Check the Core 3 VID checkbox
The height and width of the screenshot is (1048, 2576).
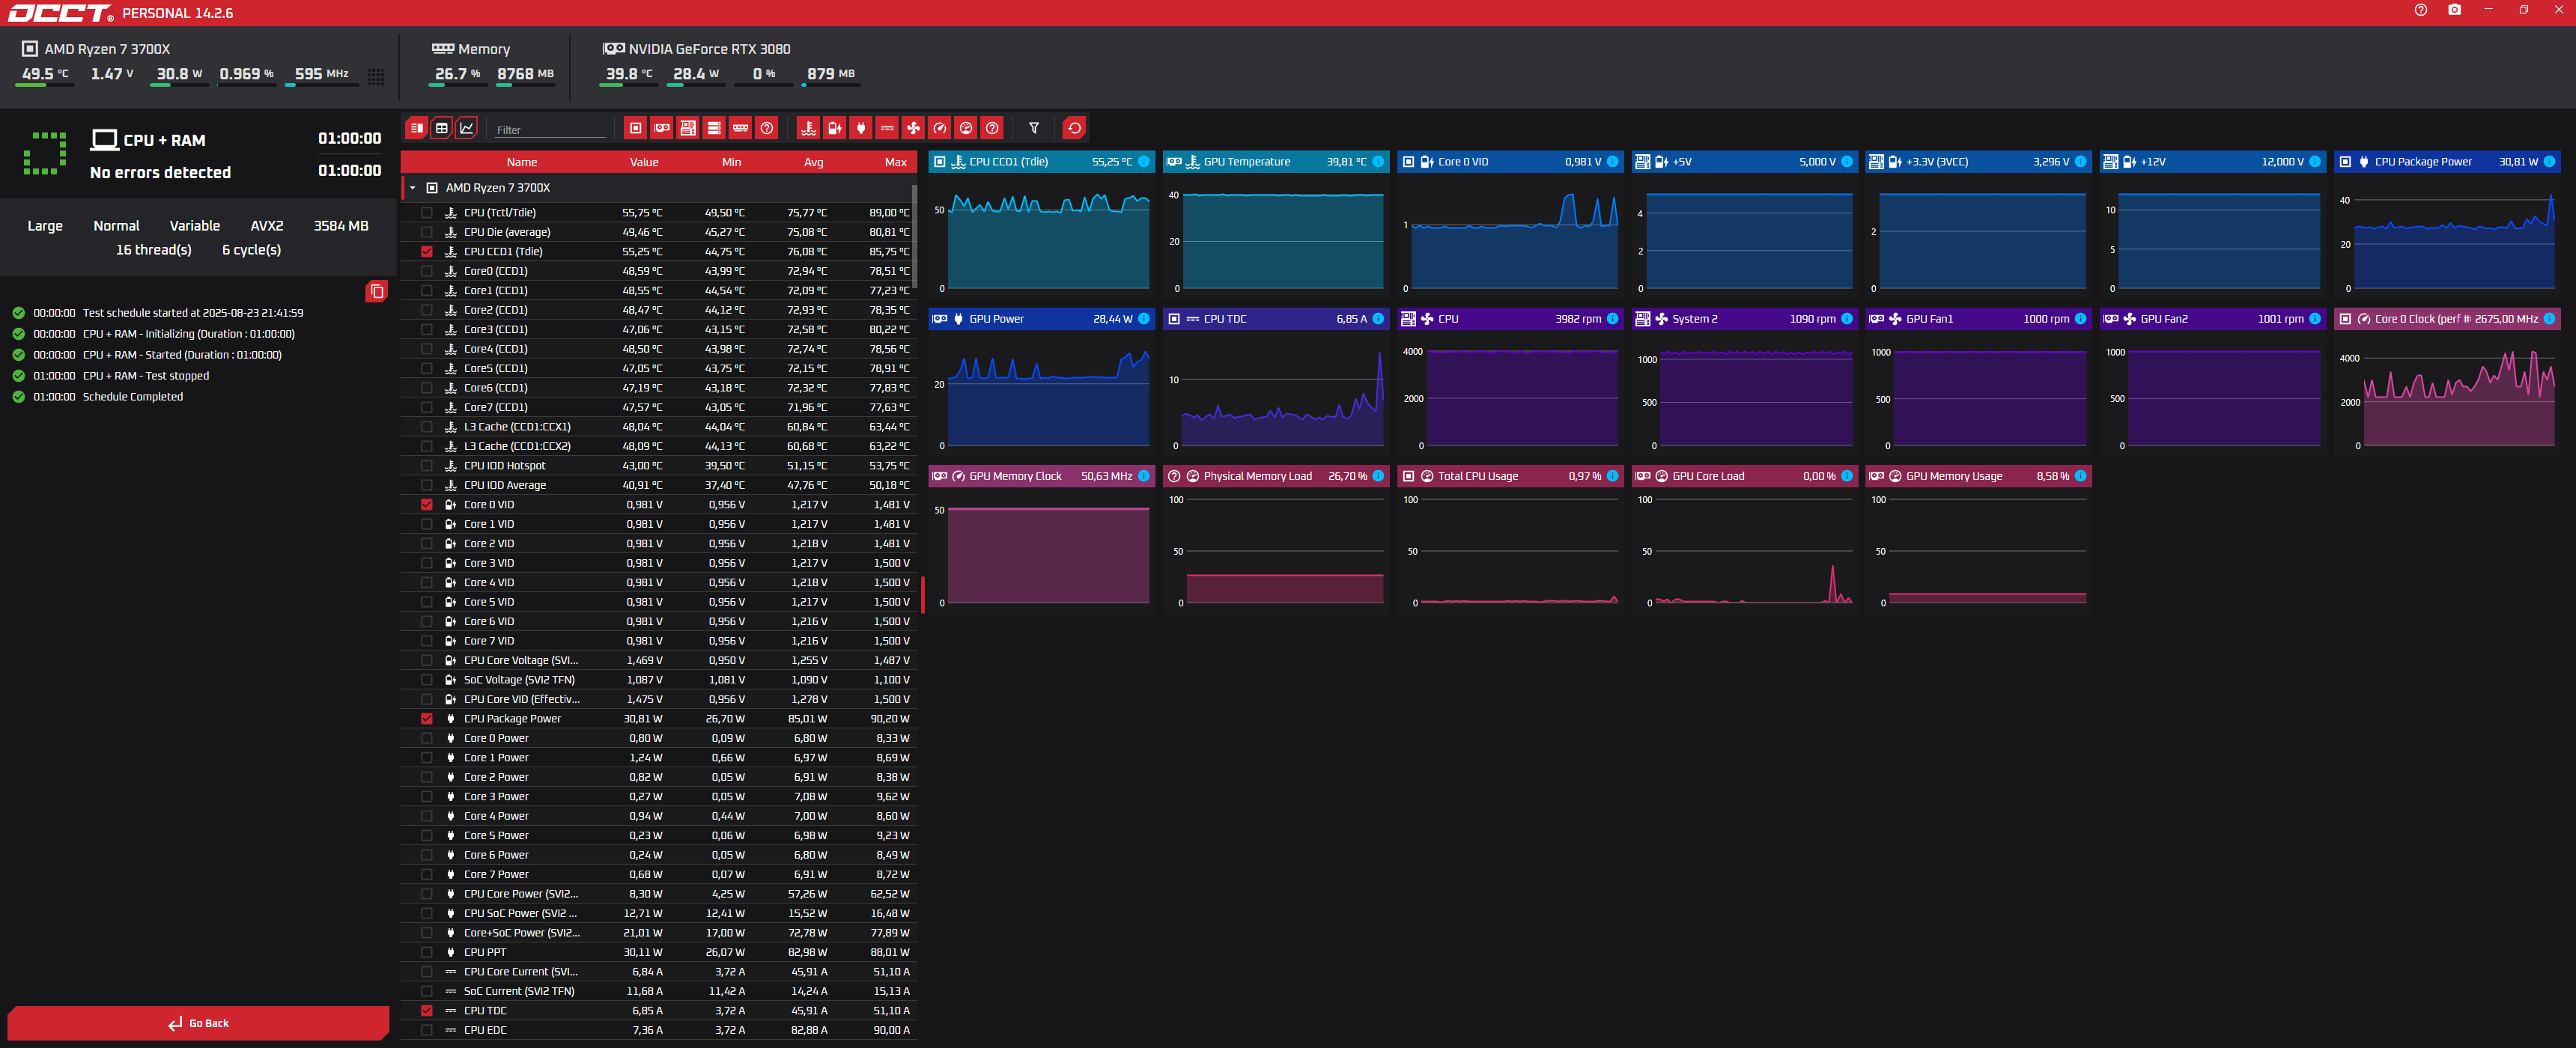click(x=427, y=563)
